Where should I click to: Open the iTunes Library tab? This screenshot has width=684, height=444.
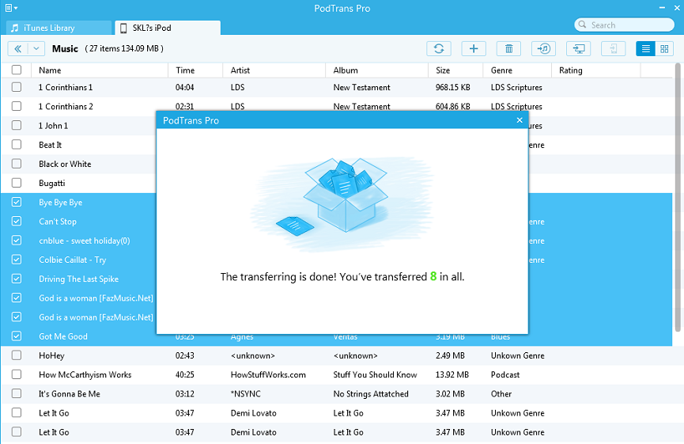click(59, 28)
